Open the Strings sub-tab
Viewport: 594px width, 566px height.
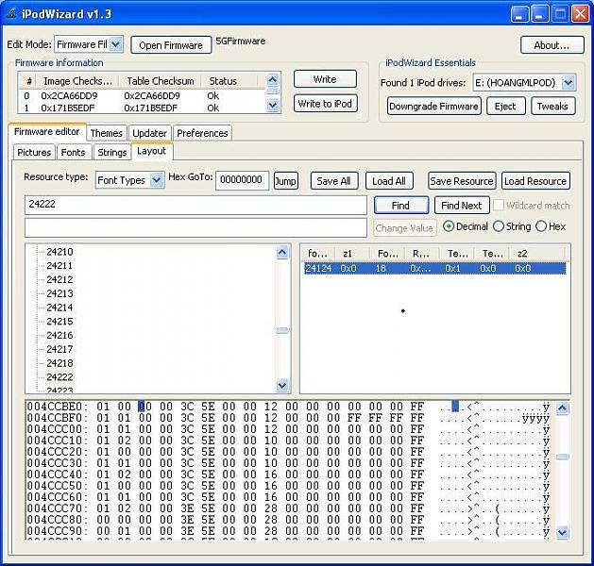coord(111,152)
